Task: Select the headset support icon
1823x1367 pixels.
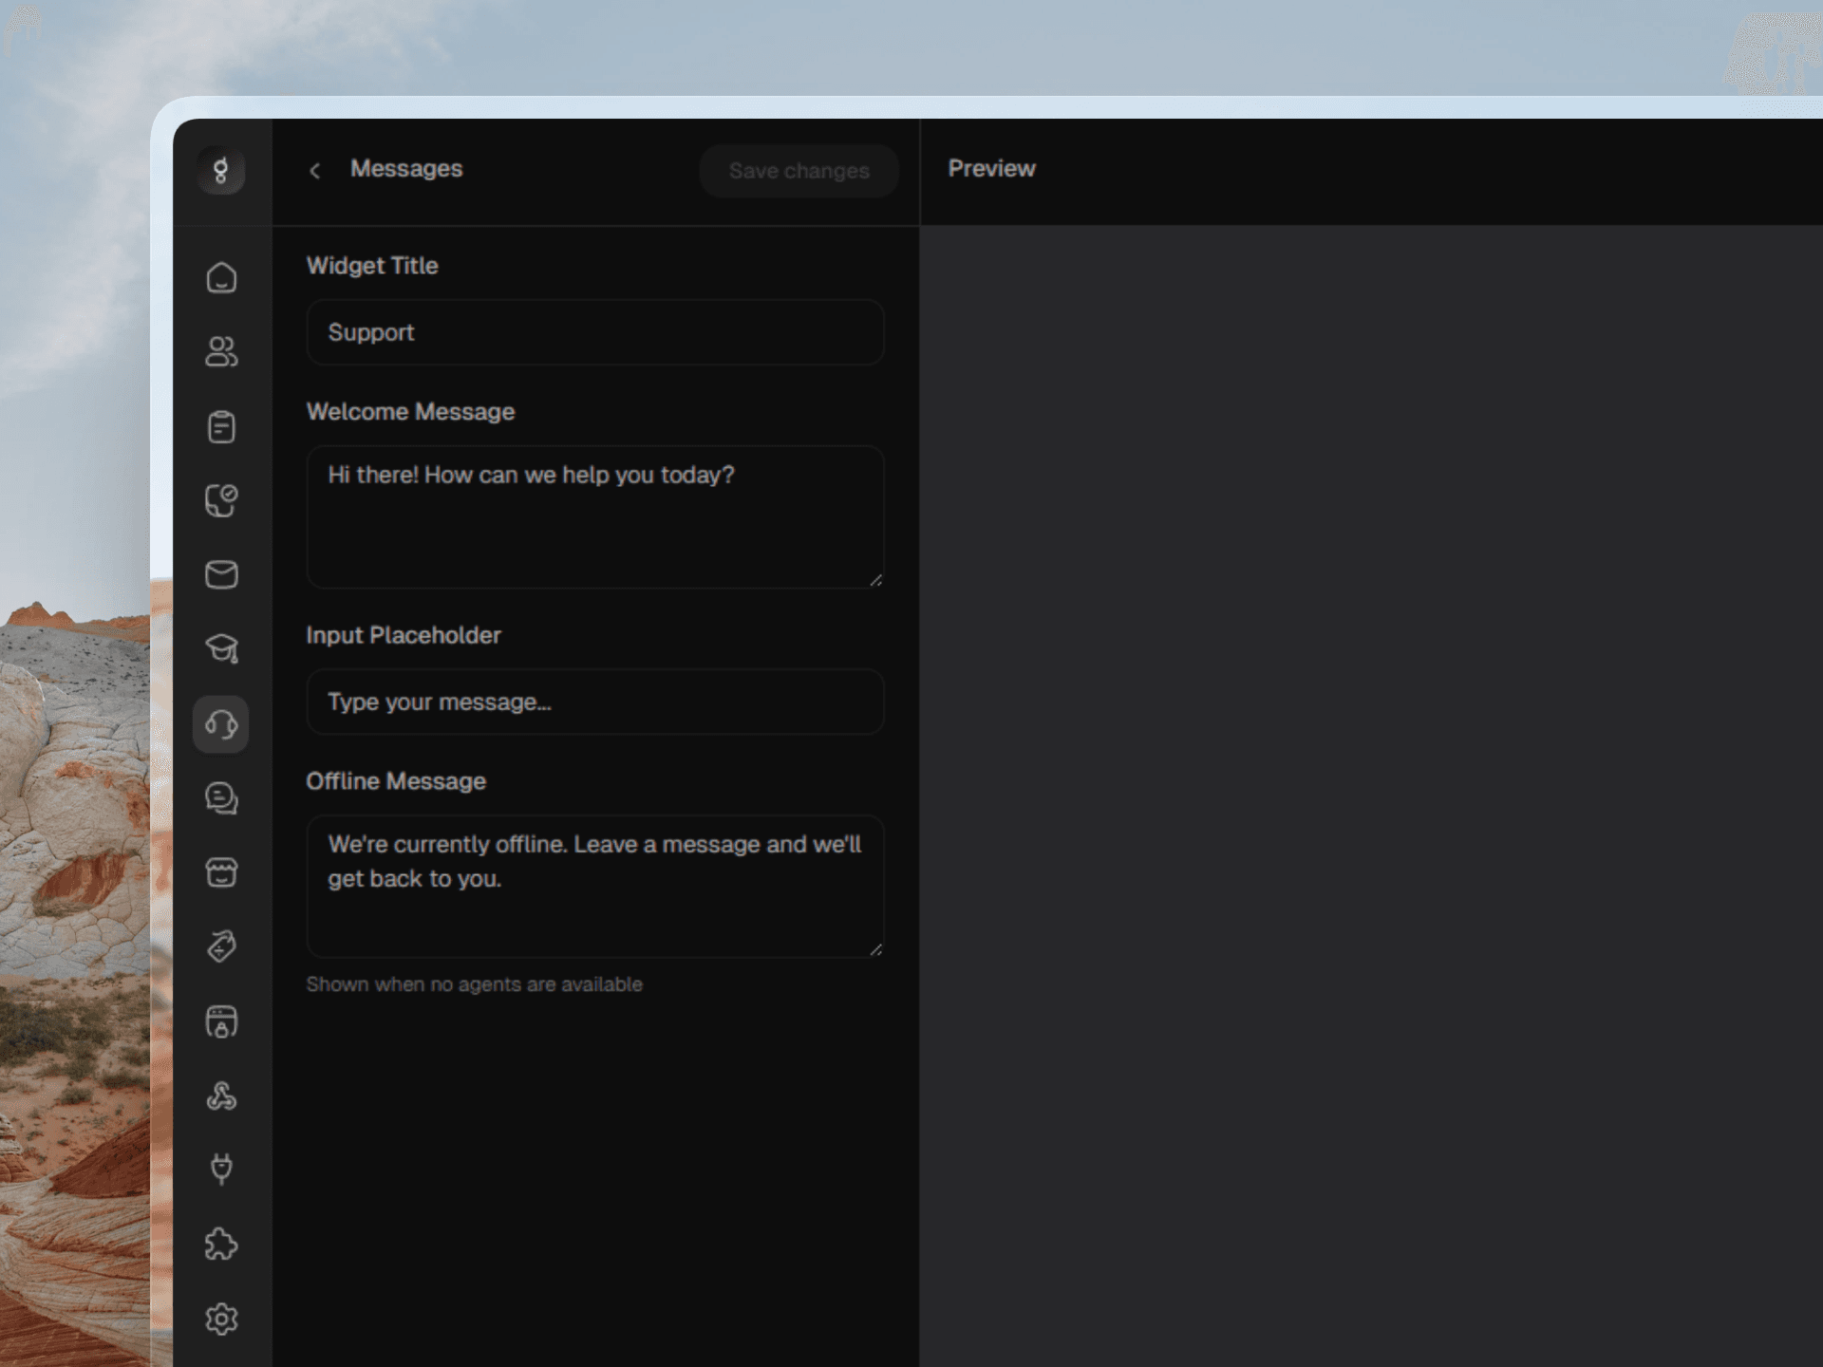Action: click(221, 724)
